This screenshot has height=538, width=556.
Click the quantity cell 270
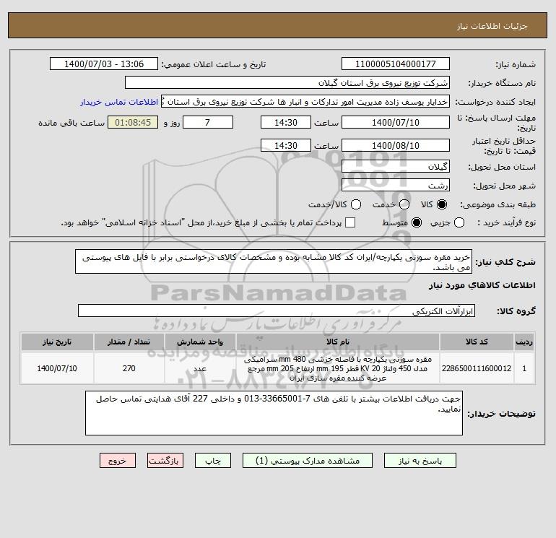click(129, 368)
